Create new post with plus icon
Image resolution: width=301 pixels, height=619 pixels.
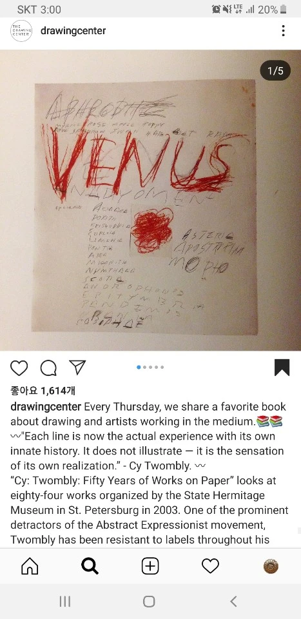click(x=150, y=567)
